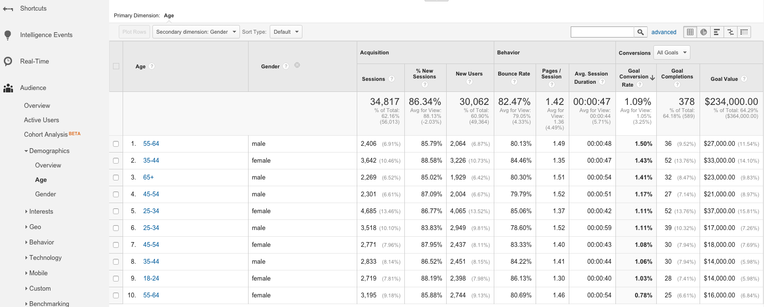Switch to pie chart percentage view
764x307 pixels.
point(703,32)
